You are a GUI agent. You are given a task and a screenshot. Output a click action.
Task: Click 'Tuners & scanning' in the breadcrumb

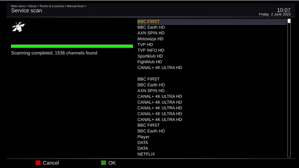coord(51,6)
